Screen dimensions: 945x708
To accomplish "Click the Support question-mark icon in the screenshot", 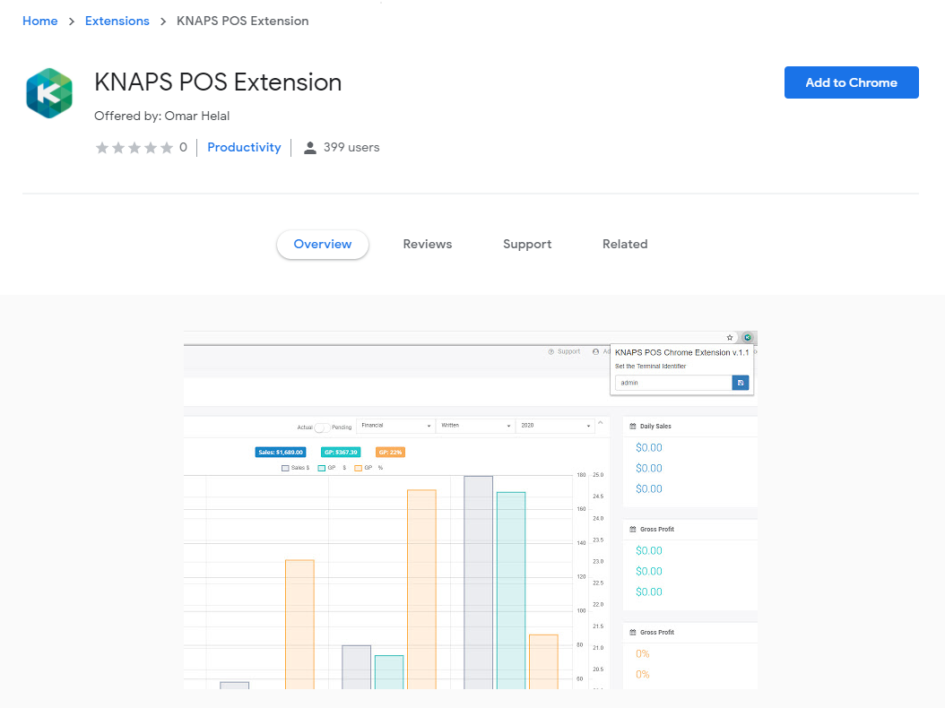I will (x=551, y=351).
